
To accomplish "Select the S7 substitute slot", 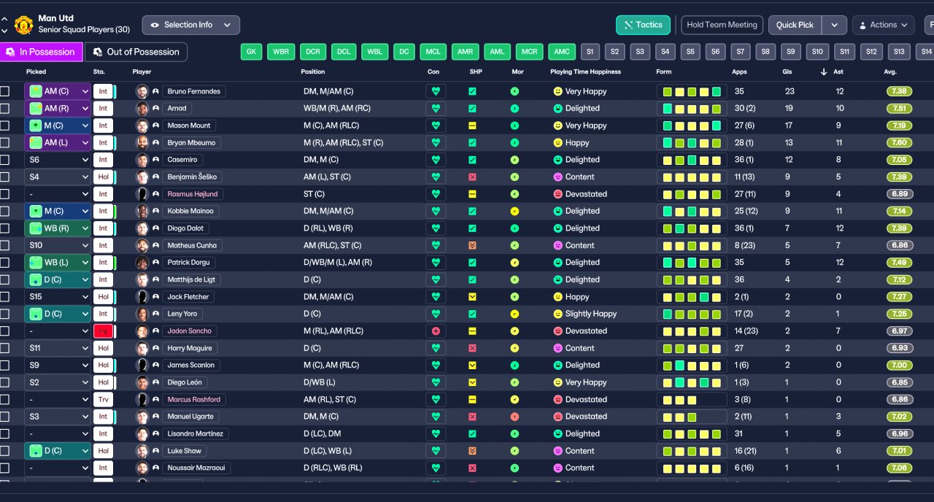I will [x=740, y=52].
